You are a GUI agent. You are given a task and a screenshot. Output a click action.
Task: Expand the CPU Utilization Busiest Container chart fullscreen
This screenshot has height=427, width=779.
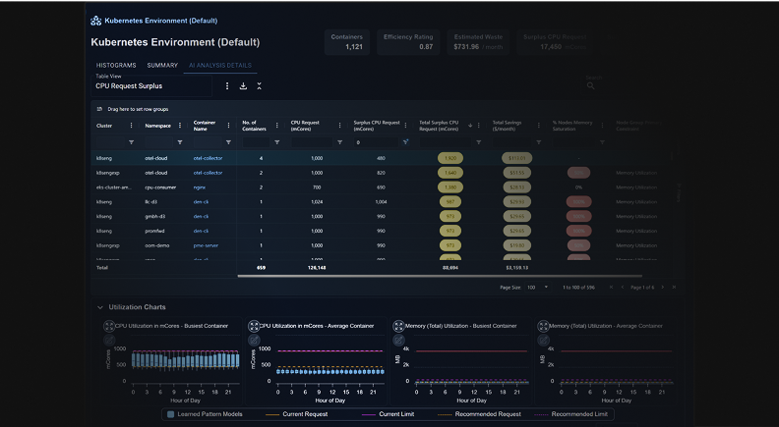(109, 326)
